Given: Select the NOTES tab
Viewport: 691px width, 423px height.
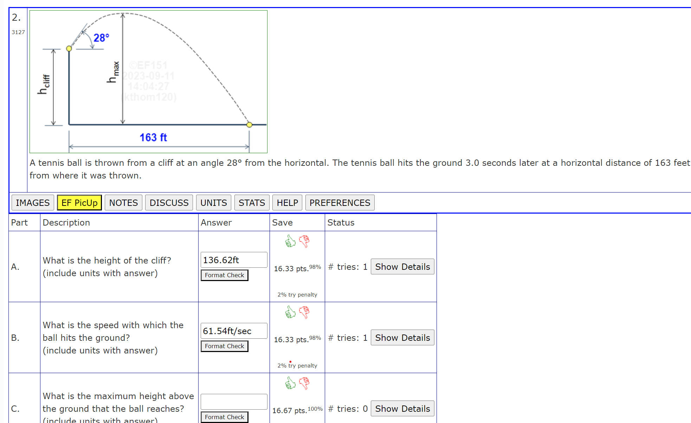Looking at the screenshot, I should pos(124,203).
